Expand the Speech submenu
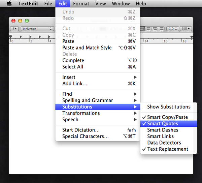This screenshot has height=183, width=202. point(98,120)
